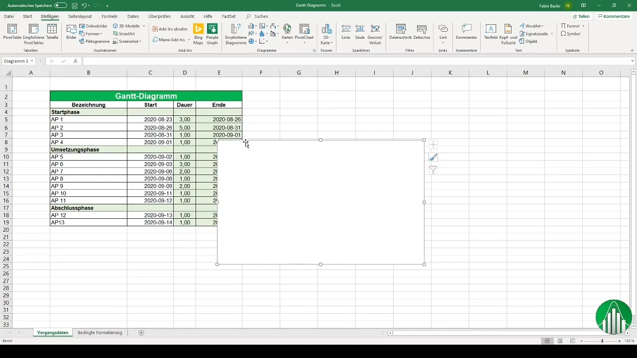Insert a Datenschnitt filter
Viewport: 637px width, 358px height.
400,32
